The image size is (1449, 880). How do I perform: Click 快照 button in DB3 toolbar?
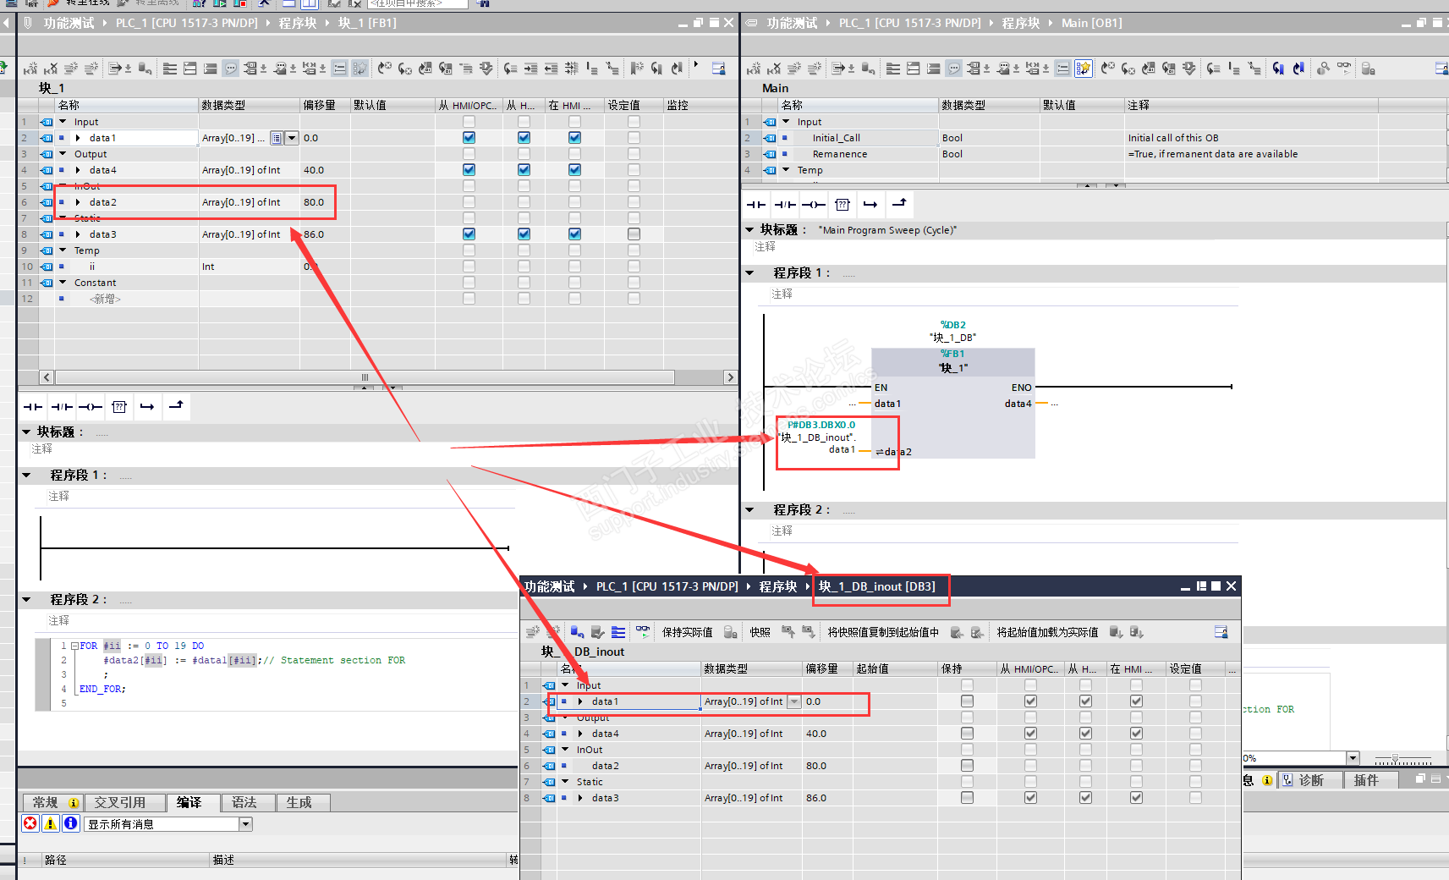pyautogui.click(x=760, y=632)
